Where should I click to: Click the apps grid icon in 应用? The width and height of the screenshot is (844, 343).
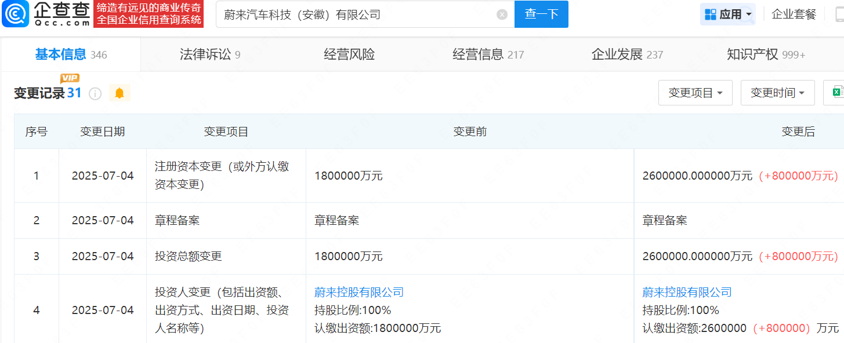pyautogui.click(x=710, y=14)
